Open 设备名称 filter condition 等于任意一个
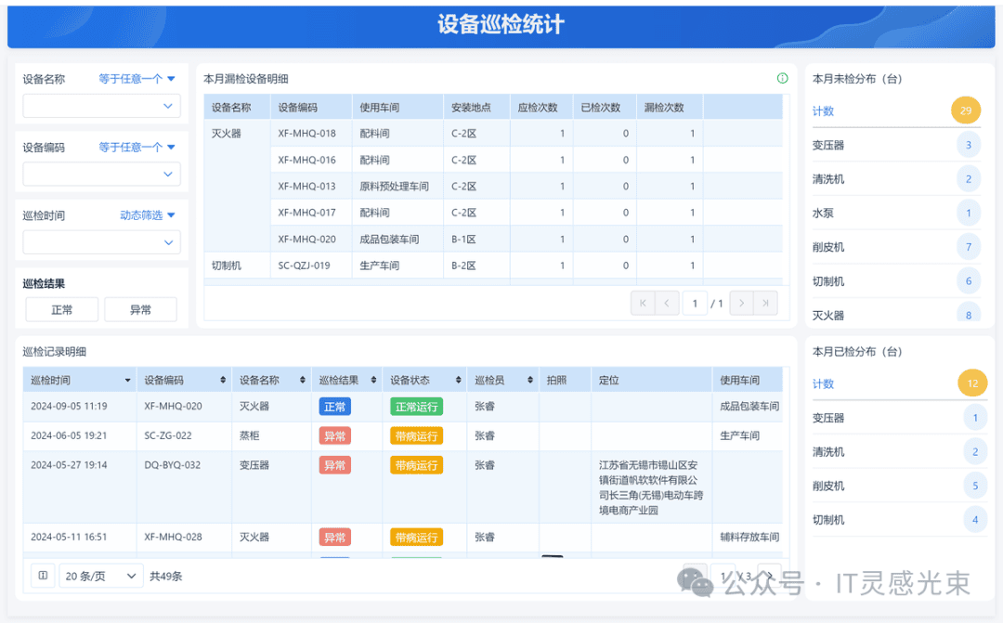1003x623 pixels. pos(137,79)
